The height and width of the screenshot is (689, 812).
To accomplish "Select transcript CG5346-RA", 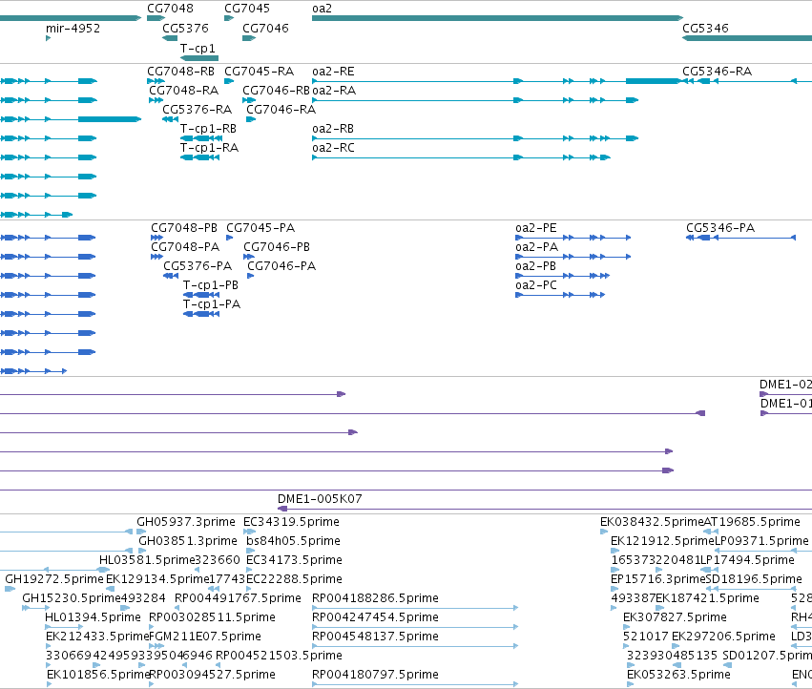I will (x=717, y=72).
